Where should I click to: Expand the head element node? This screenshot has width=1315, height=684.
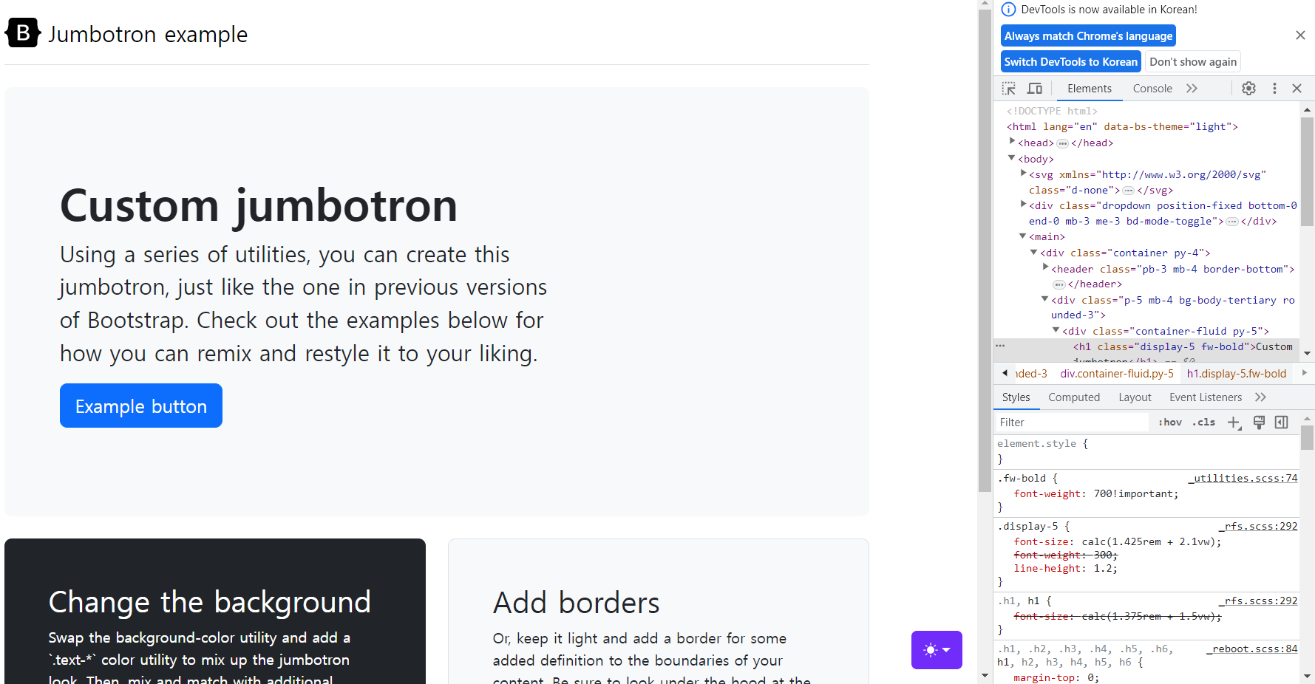[1013, 141]
